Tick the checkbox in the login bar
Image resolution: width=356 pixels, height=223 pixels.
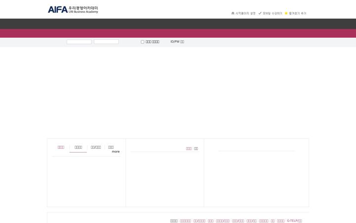click(x=142, y=42)
